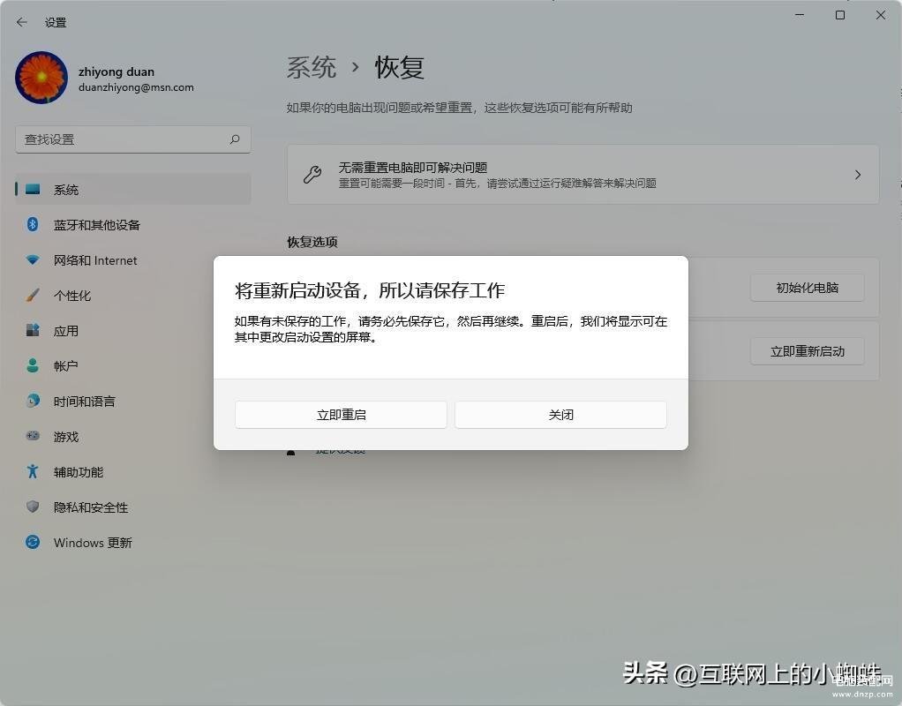Image resolution: width=902 pixels, height=706 pixels.
Task: Click 立即重启 in the dialog
Action: tap(342, 414)
